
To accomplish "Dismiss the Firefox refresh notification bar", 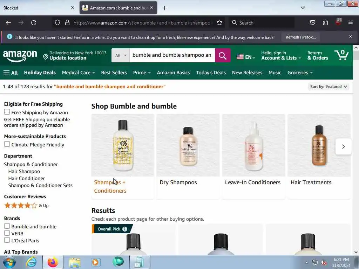I will coord(351,36).
